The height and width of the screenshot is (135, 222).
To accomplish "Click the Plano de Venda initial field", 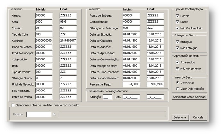I will [x=44, y=47].
